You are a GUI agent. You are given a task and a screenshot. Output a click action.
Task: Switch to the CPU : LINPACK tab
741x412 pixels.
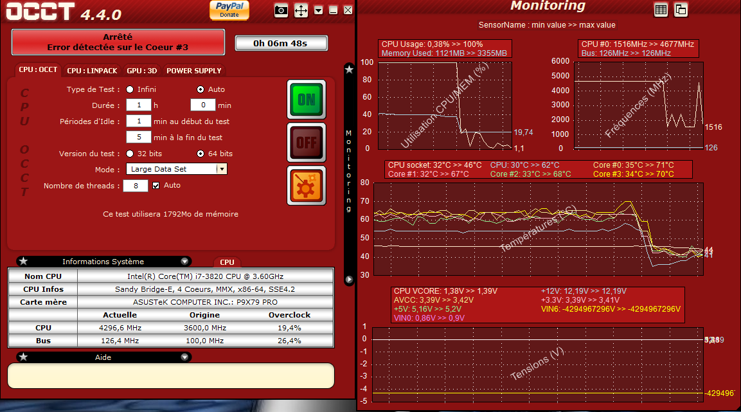point(92,71)
